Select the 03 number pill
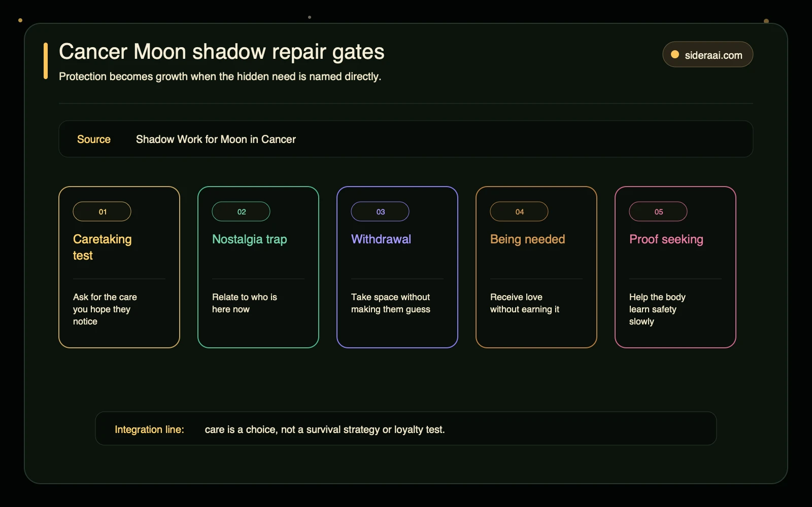The width and height of the screenshot is (812, 507). click(380, 211)
